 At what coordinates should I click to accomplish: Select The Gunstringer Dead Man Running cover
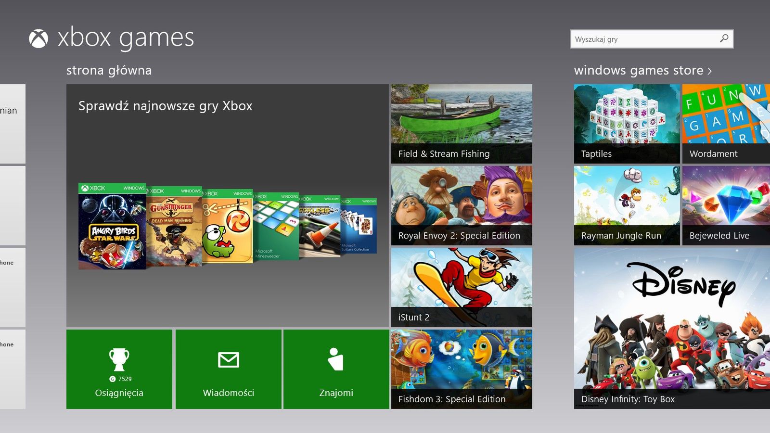(174, 226)
